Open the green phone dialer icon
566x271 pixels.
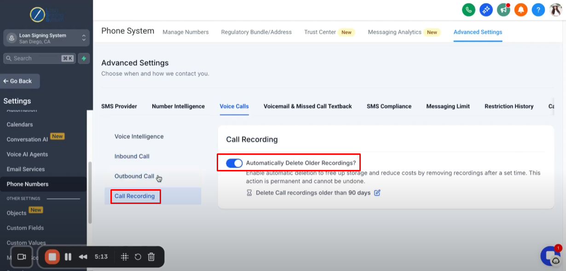[x=468, y=10]
